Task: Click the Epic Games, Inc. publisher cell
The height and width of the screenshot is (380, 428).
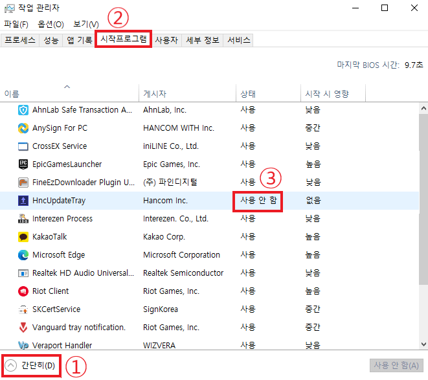Action: point(172,164)
